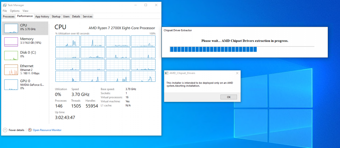Viewport: 340px width, 148px height.
Task: Select the CPU resource in sidebar
Action: pos(25,28)
